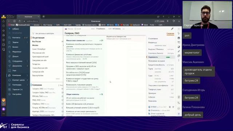
Task: Click the browser reload icon
Action: [x=19, y=21]
